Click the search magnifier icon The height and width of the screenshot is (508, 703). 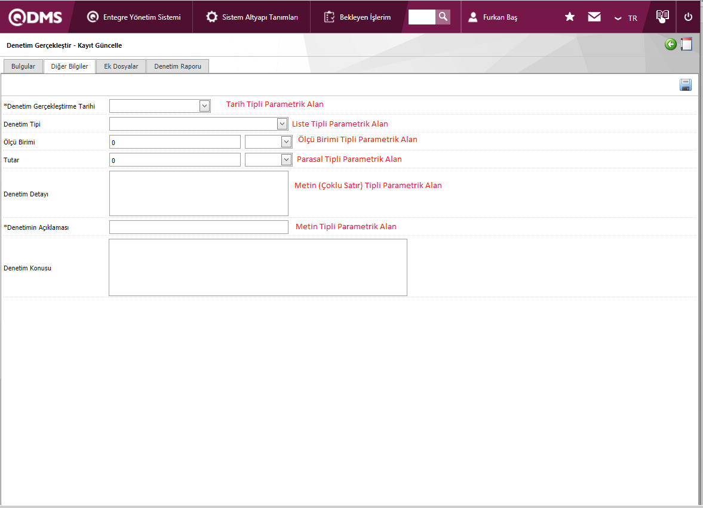(x=443, y=17)
